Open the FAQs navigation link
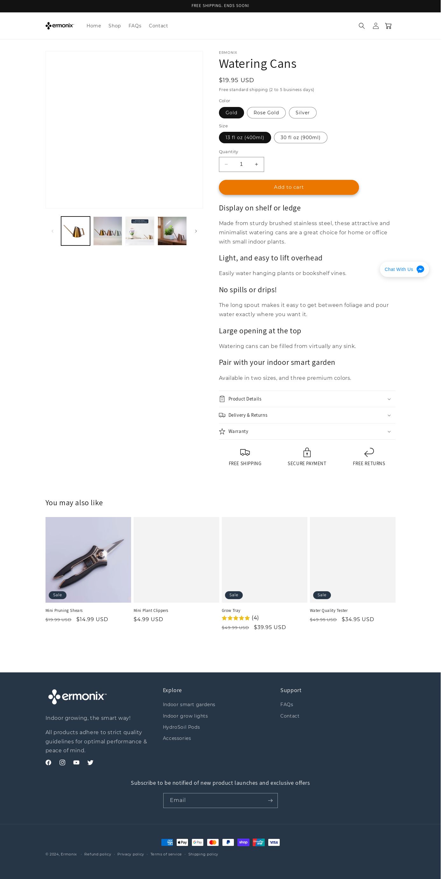 135,26
